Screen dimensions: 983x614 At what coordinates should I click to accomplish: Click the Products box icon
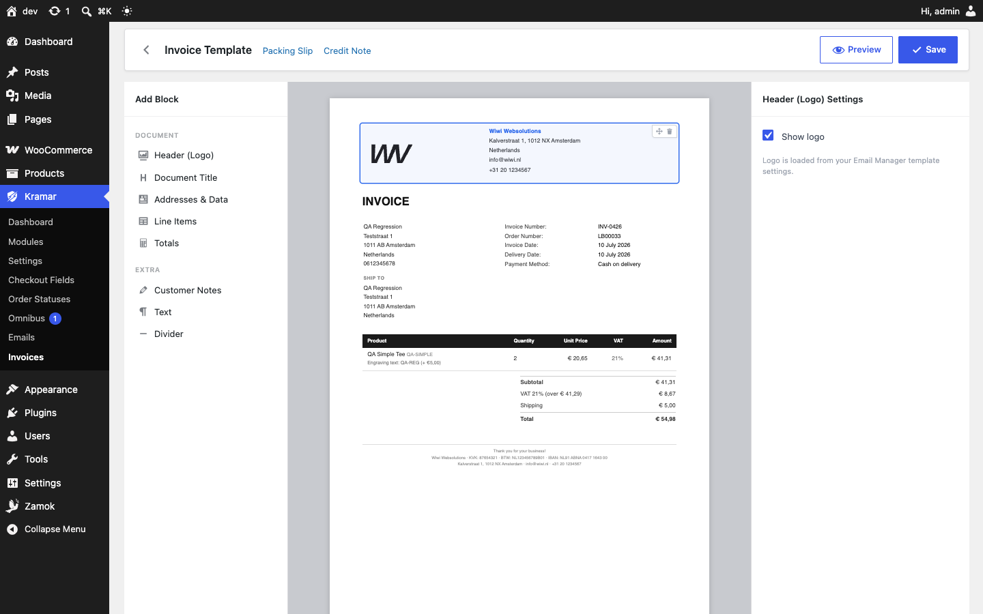click(12, 173)
